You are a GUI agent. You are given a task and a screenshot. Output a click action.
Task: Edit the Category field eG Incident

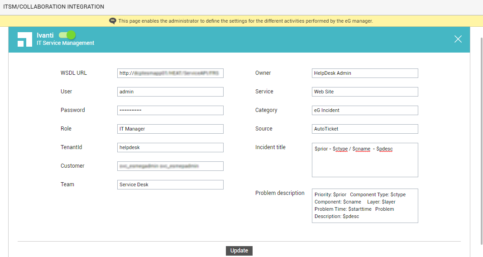(365, 110)
